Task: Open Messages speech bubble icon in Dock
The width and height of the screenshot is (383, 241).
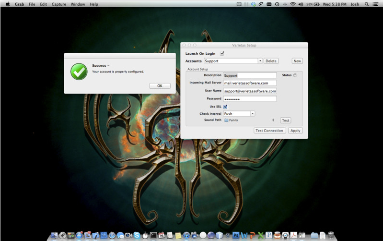Action: [x=120, y=235]
